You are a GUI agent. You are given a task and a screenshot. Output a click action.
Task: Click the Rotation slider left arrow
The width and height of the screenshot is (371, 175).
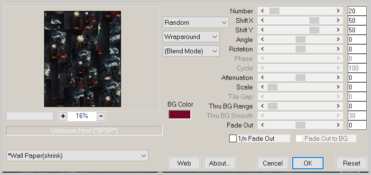tap(262, 49)
